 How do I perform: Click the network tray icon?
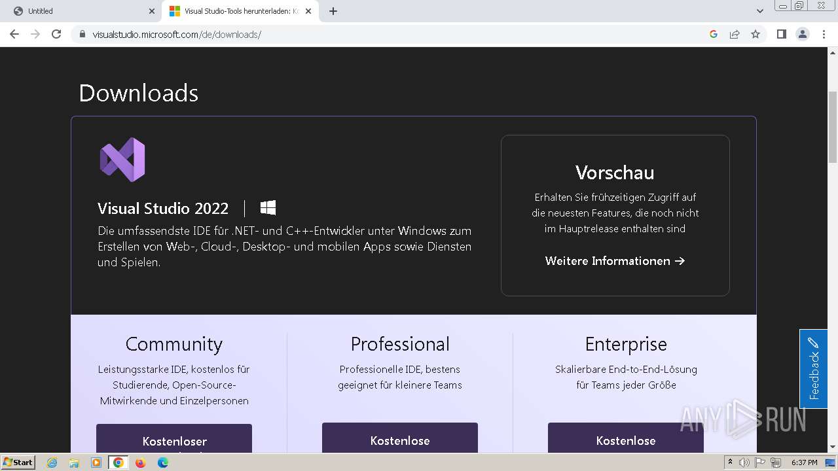[776, 462]
